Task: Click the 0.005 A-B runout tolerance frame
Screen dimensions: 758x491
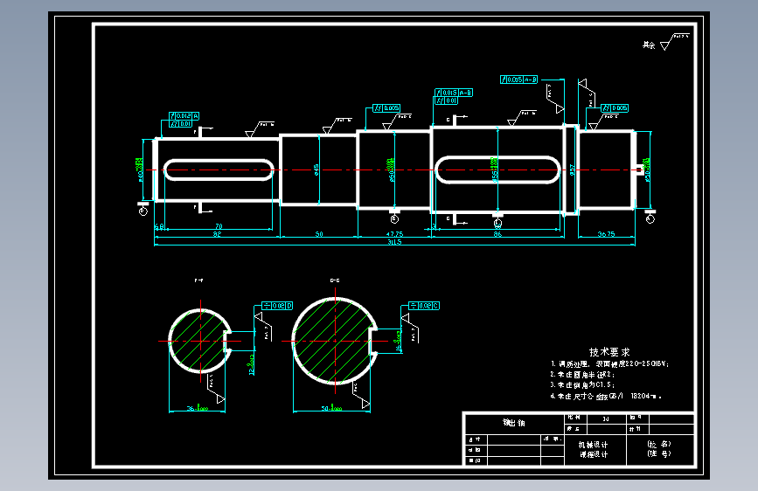Action: tap(518, 80)
